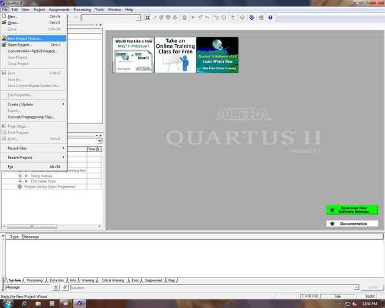
Task: Click the SOPC builder toolbar icon
Action: [261, 17]
